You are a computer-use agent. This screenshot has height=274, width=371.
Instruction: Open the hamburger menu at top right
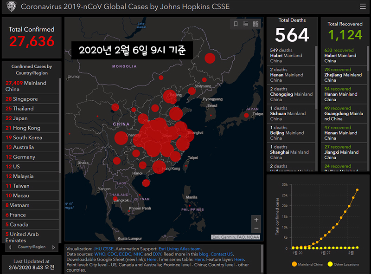363,7
